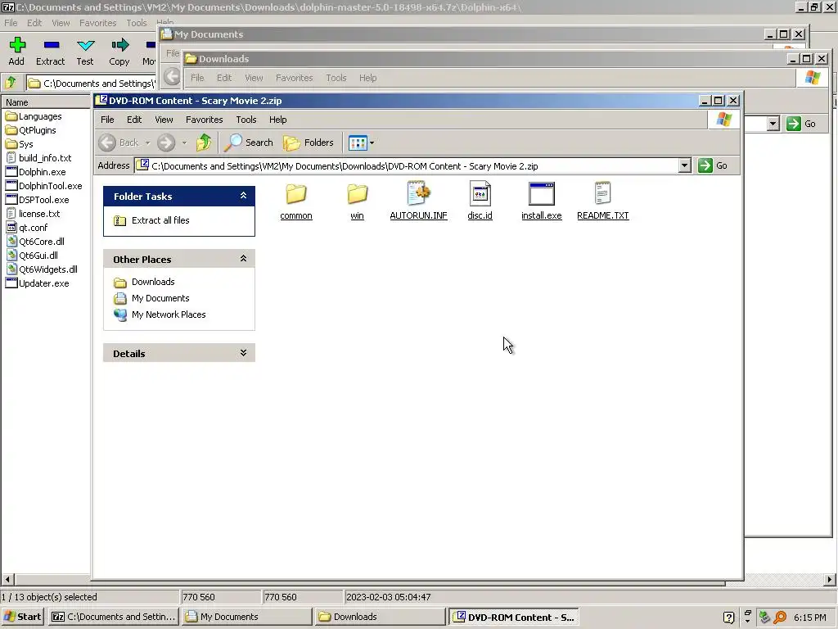The width and height of the screenshot is (838, 629).
Task: Open the View menu in zip window
Action: (x=164, y=120)
